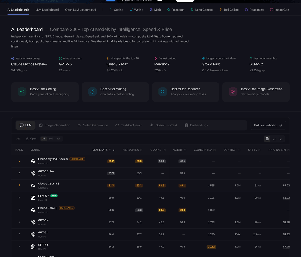Open the Open LLM Leaderboard nav tab

(x=81, y=10)
